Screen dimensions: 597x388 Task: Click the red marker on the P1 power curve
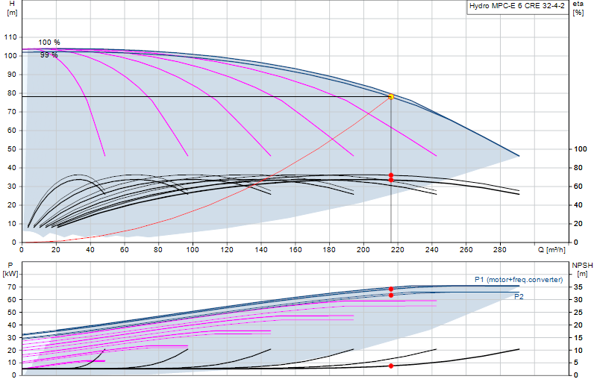pyautogui.click(x=391, y=289)
